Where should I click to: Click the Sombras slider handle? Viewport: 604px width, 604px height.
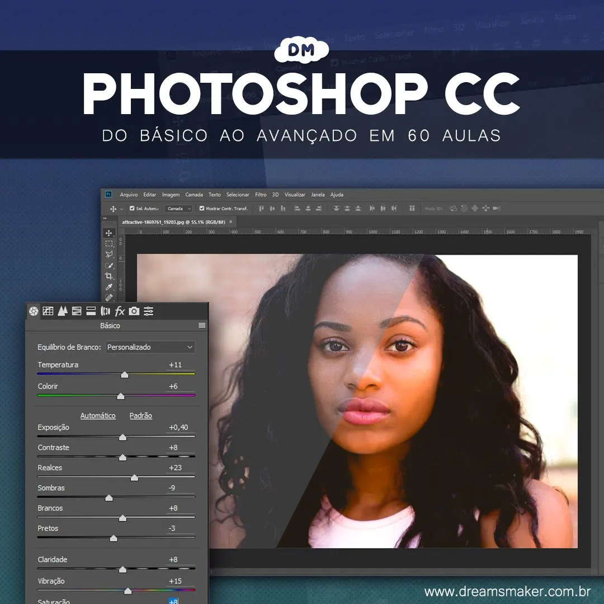click(109, 498)
